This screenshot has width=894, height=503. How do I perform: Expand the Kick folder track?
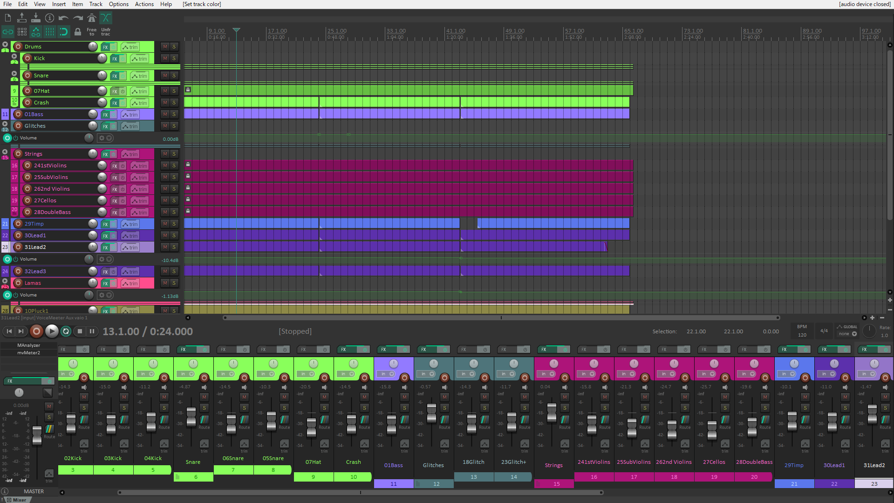[14, 56]
